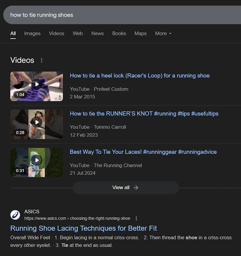Click the 'YouTube · Tommo Carroll' source text
The image size is (241, 256).
click(98, 127)
